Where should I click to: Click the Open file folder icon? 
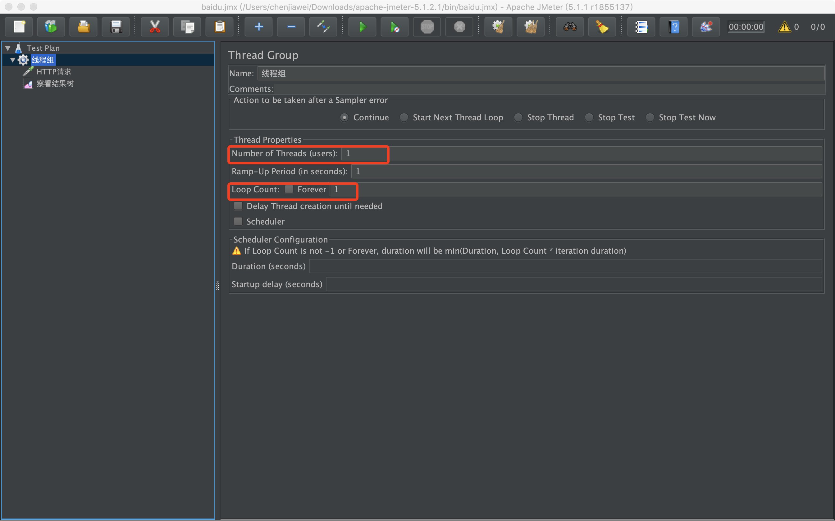coord(84,27)
